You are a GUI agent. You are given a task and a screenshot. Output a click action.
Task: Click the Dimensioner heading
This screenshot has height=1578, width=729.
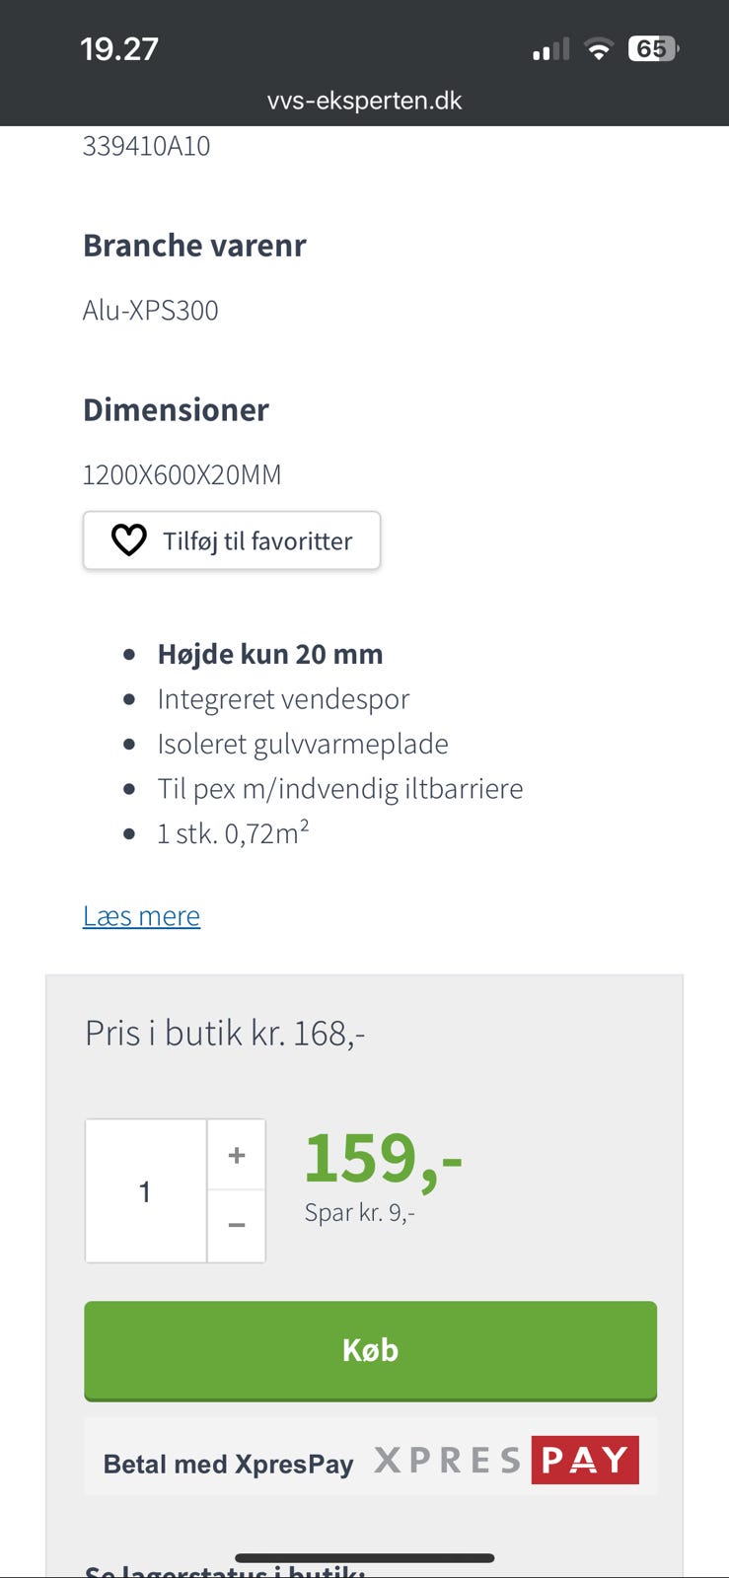tap(176, 410)
